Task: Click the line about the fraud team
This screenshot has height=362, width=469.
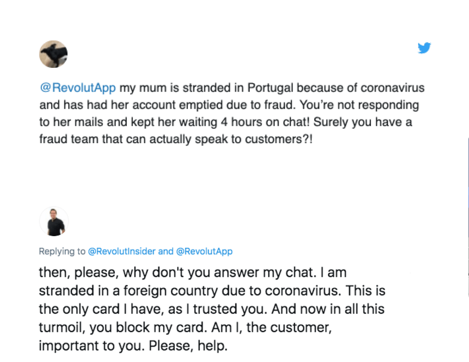Action: coord(176,139)
